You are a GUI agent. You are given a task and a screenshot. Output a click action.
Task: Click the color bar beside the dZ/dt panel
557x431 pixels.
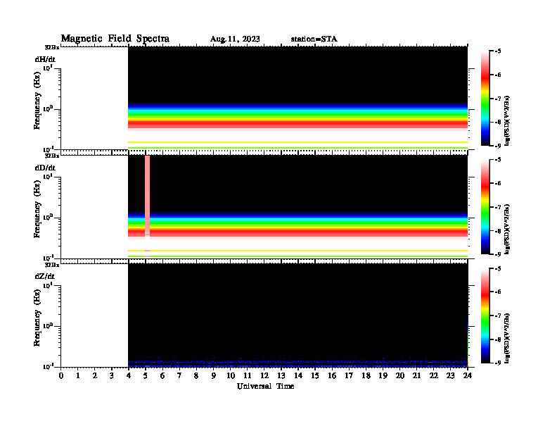point(485,316)
